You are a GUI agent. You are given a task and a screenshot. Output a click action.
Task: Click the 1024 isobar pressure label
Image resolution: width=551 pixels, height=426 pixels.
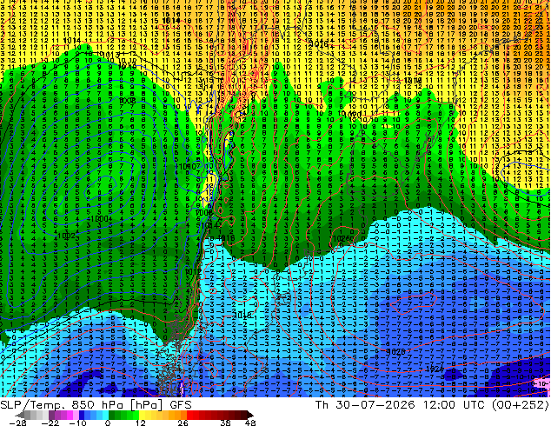435,369
